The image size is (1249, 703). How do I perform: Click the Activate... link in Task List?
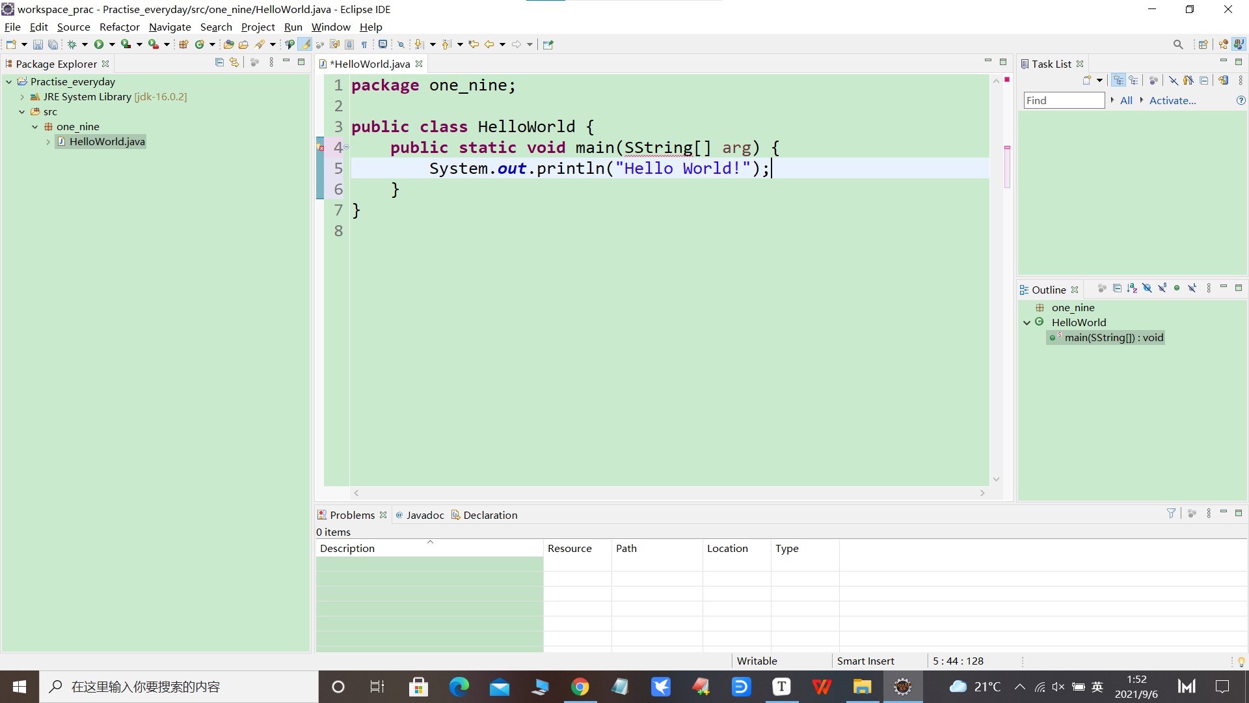[x=1172, y=100]
